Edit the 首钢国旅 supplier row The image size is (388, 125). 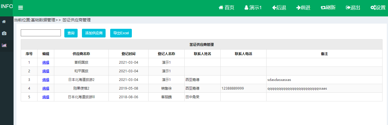click(x=46, y=62)
